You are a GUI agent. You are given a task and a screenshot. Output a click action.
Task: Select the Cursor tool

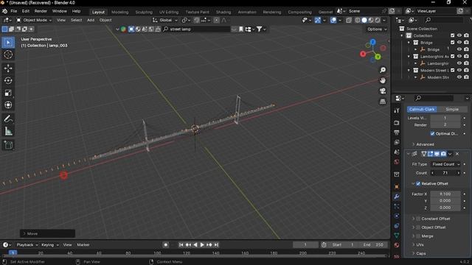pos(8,54)
